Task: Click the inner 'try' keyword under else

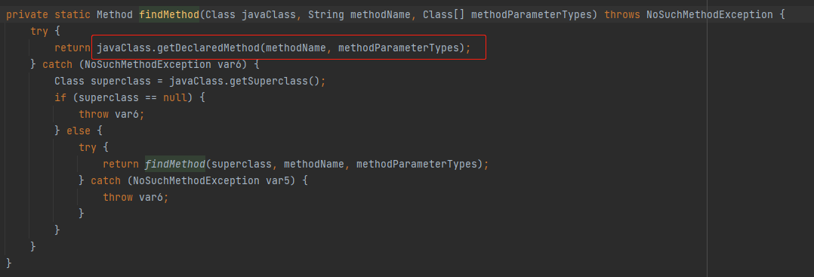Action: click(88, 147)
